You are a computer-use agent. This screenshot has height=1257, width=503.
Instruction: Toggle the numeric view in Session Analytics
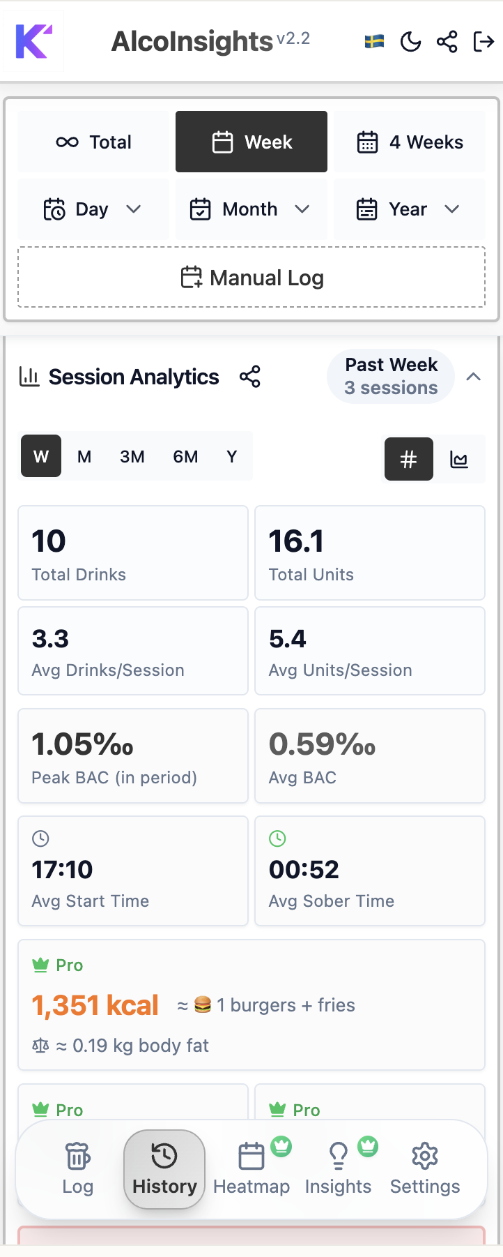click(408, 459)
